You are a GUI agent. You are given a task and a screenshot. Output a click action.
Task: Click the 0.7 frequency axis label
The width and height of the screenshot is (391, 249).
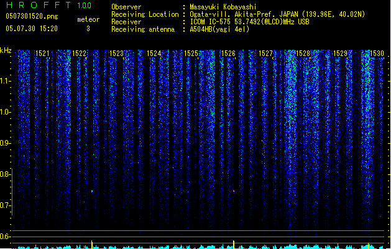click(5, 205)
